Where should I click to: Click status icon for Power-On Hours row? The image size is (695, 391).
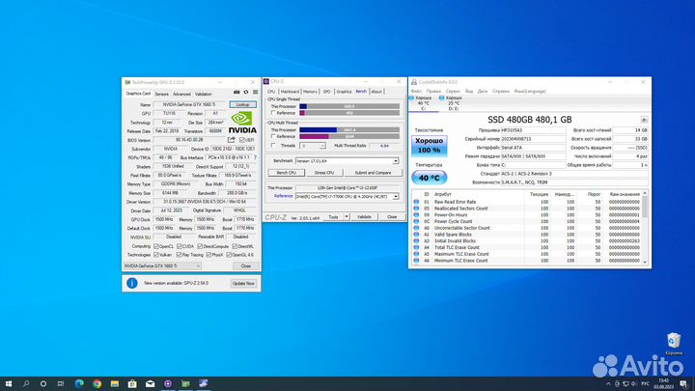[x=416, y=214]
